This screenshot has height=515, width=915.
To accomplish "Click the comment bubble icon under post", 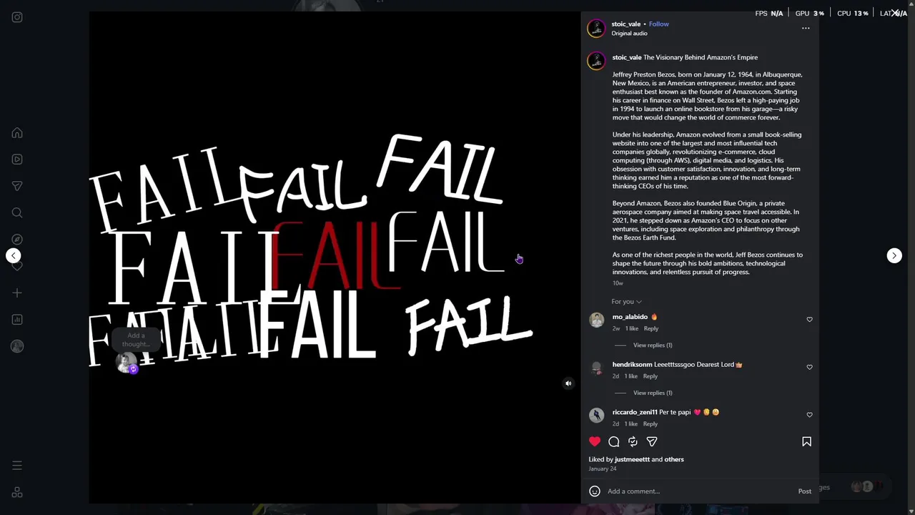I will tap(613, 442).
